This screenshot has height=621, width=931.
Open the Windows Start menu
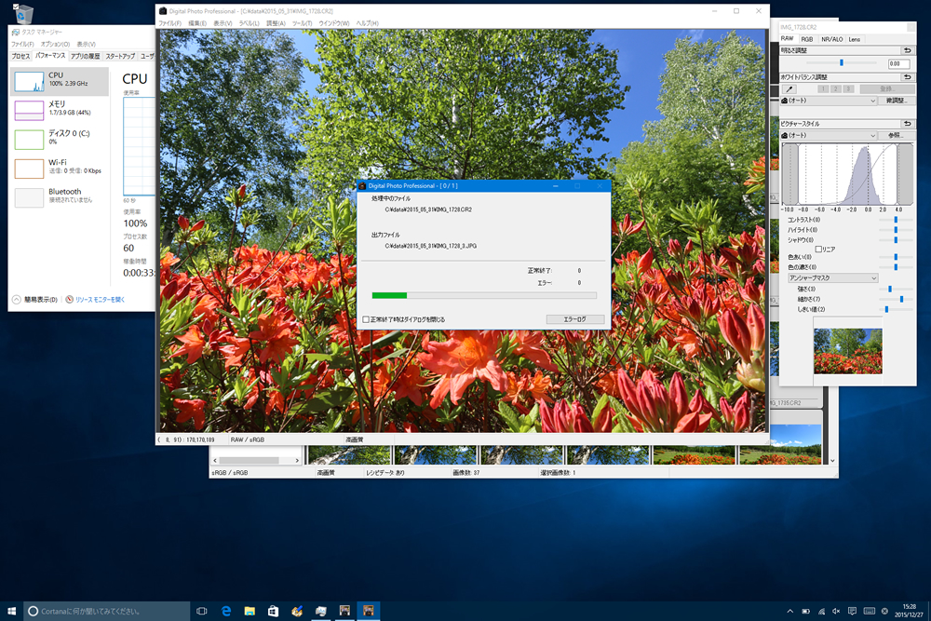(x=11, y=611)
